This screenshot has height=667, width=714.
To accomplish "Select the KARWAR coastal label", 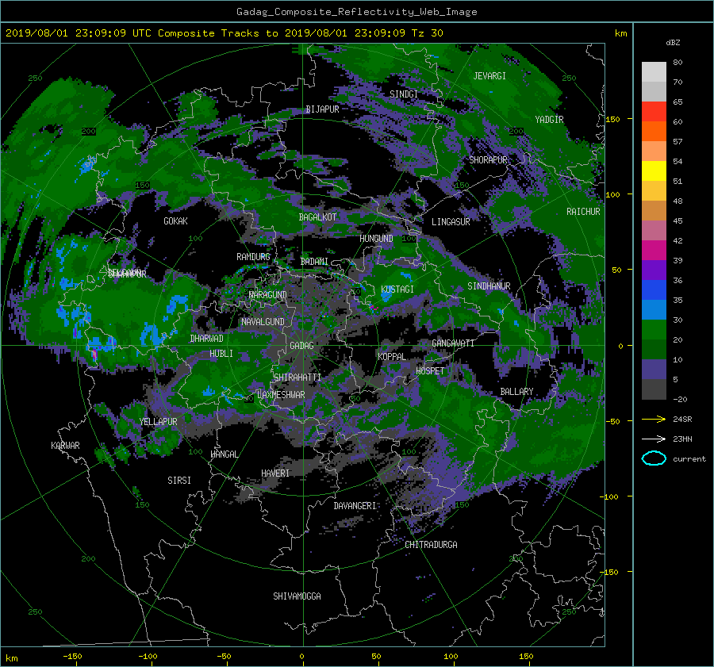I will click(x=65, y=446).
